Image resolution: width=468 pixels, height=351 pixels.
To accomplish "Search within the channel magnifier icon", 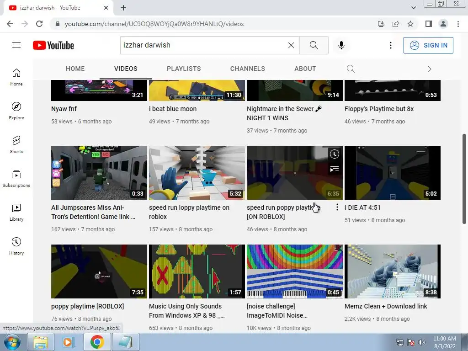I will click(351, 69).
